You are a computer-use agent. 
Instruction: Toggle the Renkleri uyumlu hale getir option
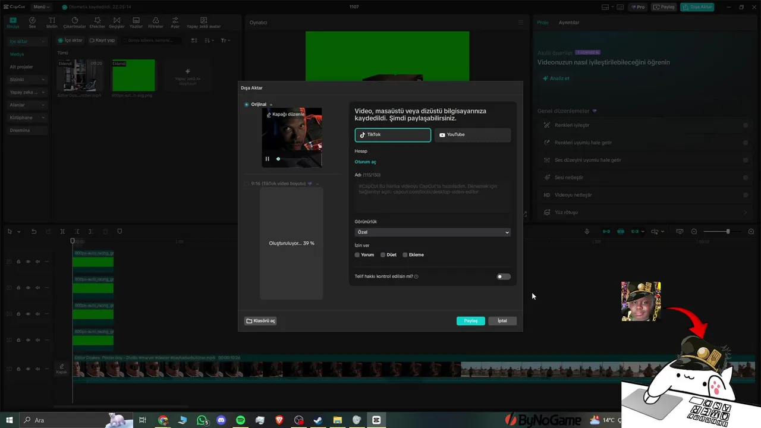[x=746, y=143]
